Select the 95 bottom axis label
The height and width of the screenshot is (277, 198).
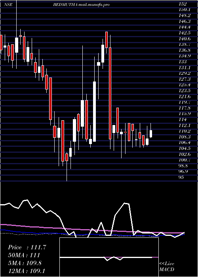181,177
